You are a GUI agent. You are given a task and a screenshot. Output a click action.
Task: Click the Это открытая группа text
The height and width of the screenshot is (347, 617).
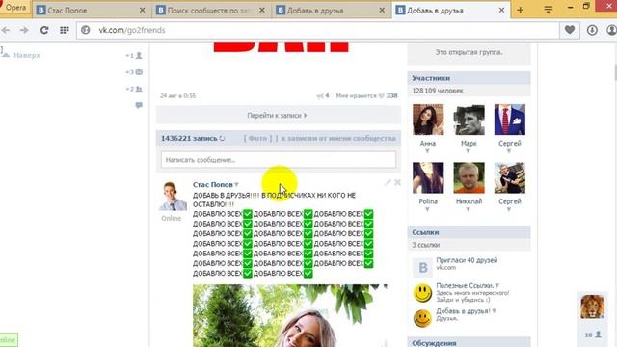click(x=469, y=52)
